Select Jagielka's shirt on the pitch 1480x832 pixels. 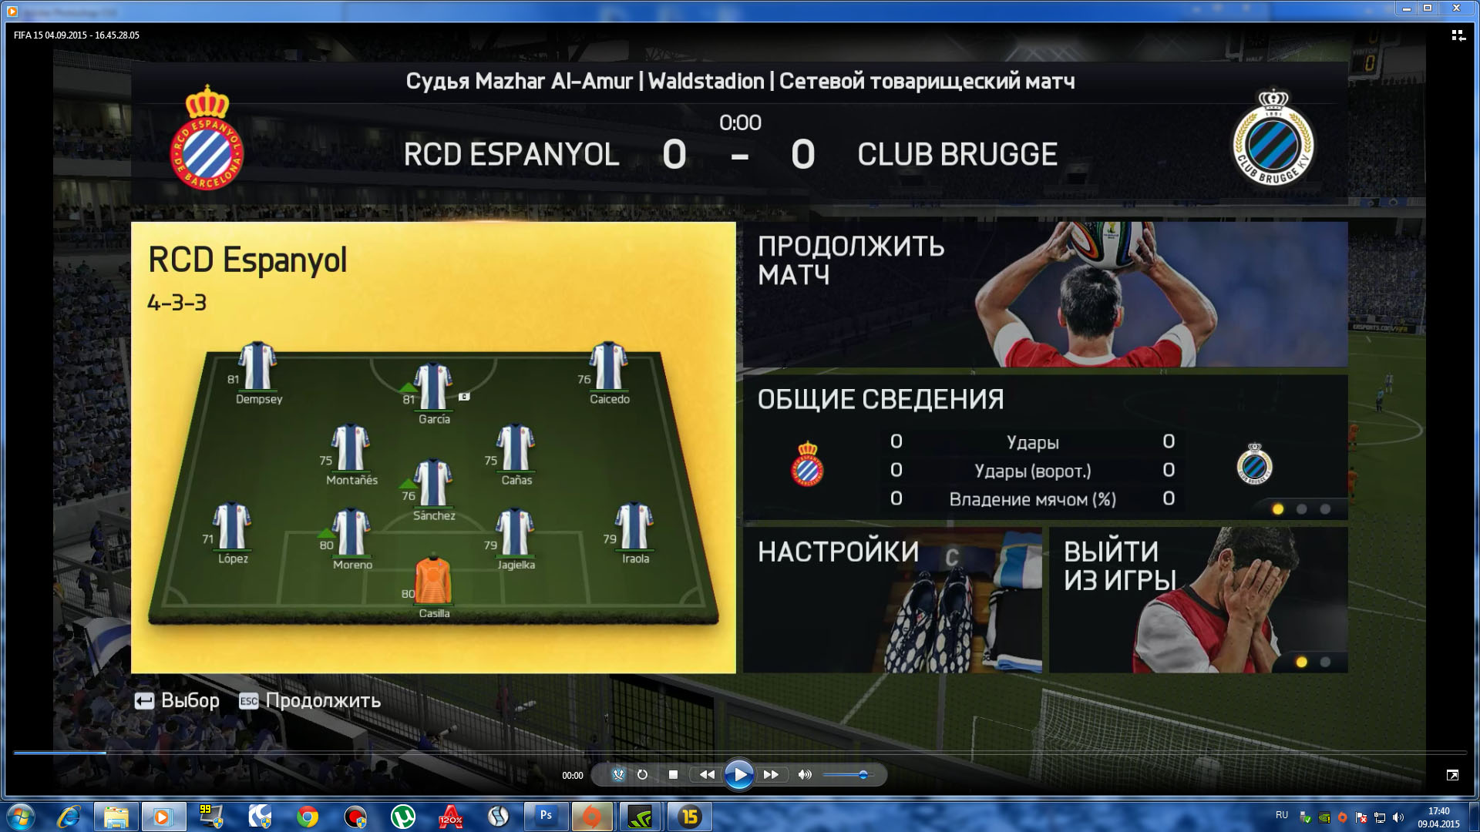515,531
